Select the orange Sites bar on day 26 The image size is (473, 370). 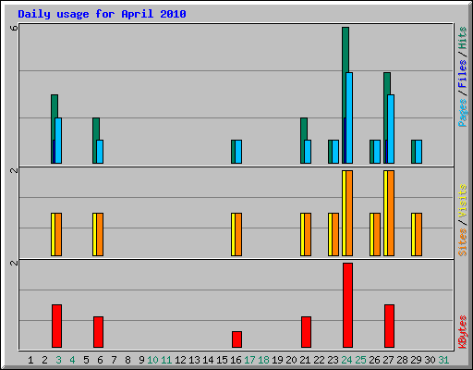[377, 234]
